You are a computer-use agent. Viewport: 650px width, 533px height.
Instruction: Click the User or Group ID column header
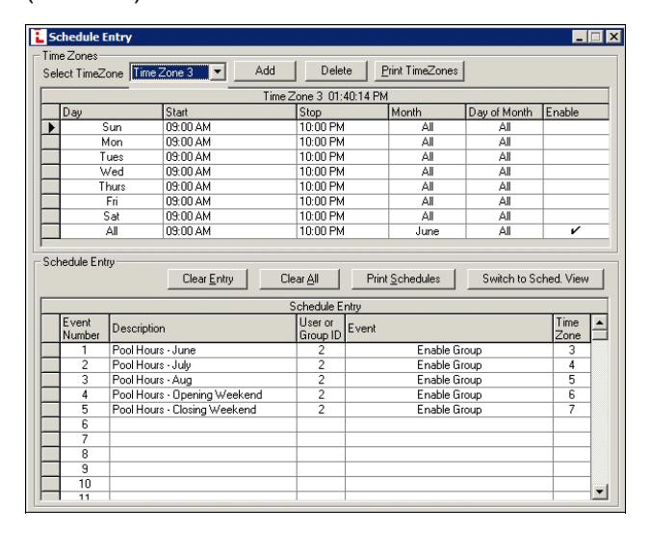321,329
